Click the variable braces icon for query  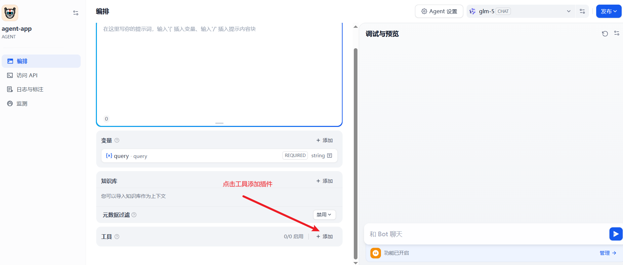[x=109, y=156]
